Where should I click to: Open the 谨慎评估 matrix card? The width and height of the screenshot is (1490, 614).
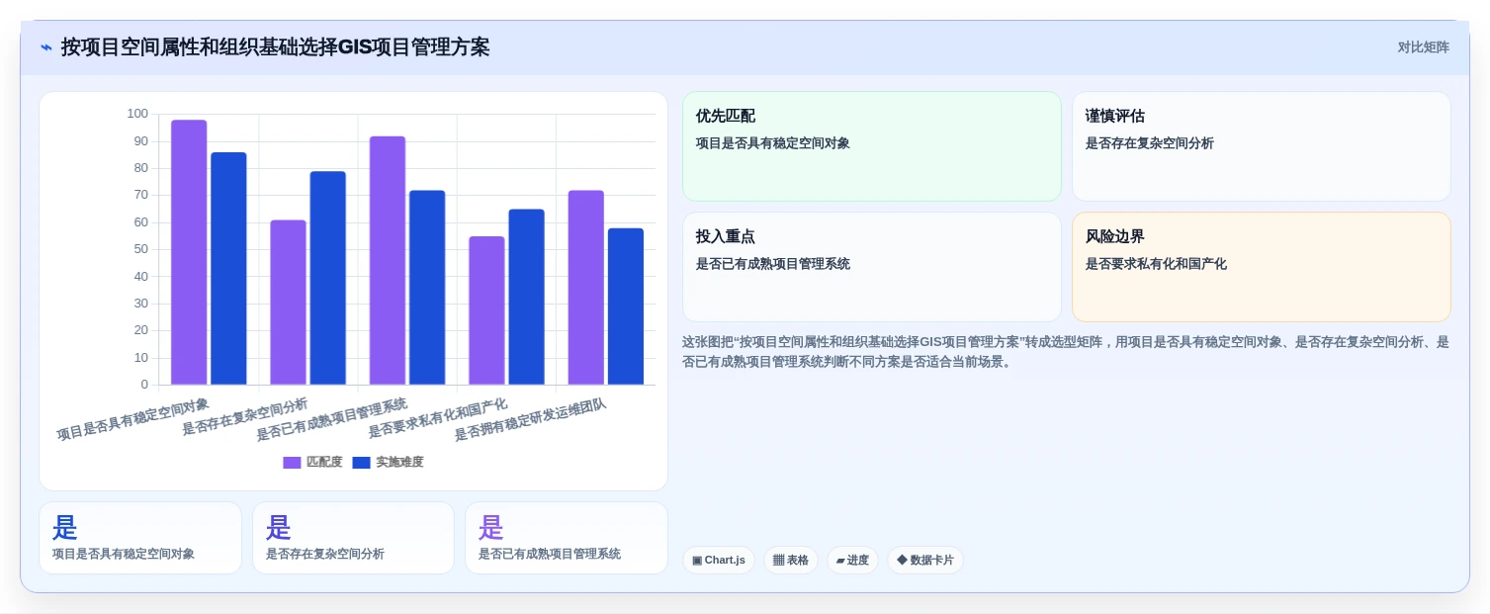tap(1262, 146)
